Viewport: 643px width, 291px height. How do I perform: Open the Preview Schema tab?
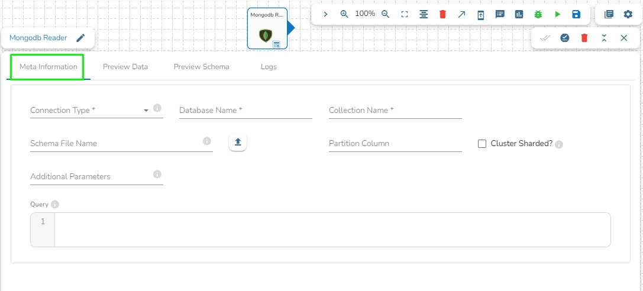(201, 67)
